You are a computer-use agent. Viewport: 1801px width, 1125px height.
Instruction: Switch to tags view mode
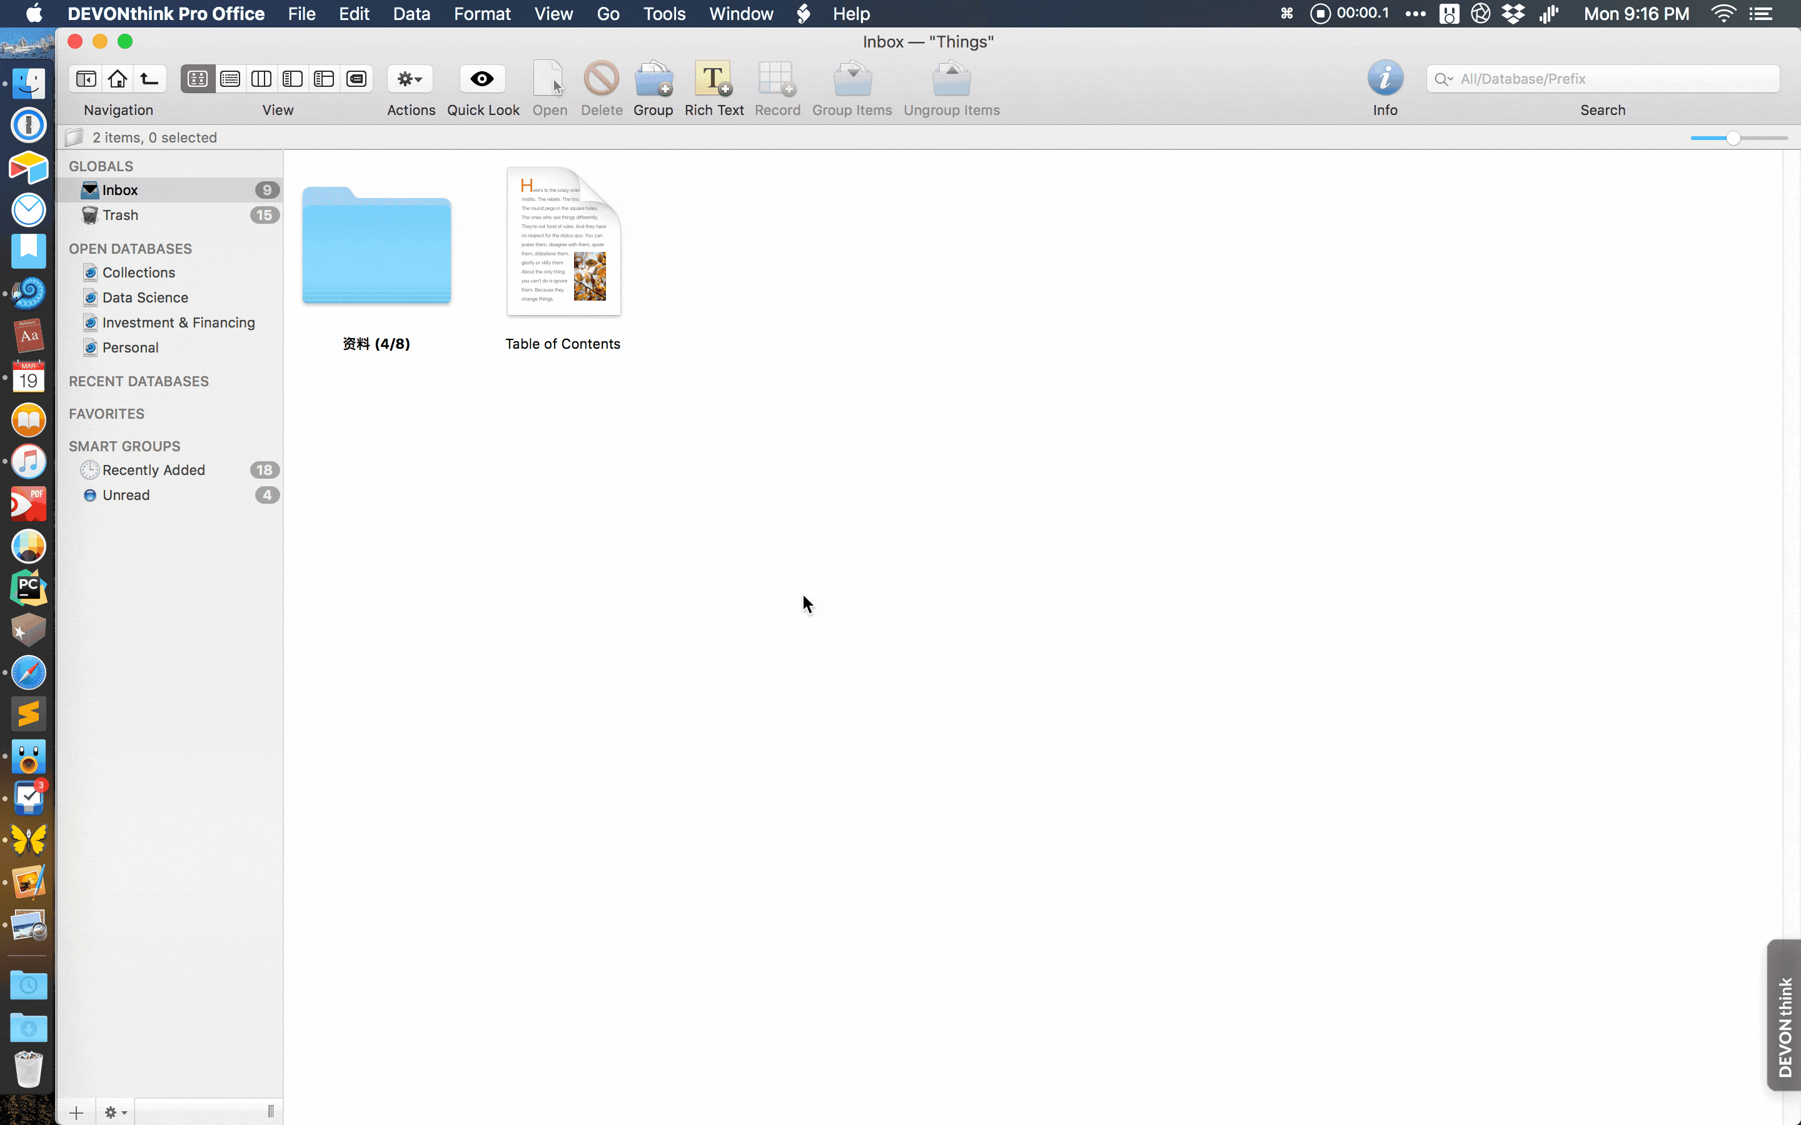(x=356, y=79)
